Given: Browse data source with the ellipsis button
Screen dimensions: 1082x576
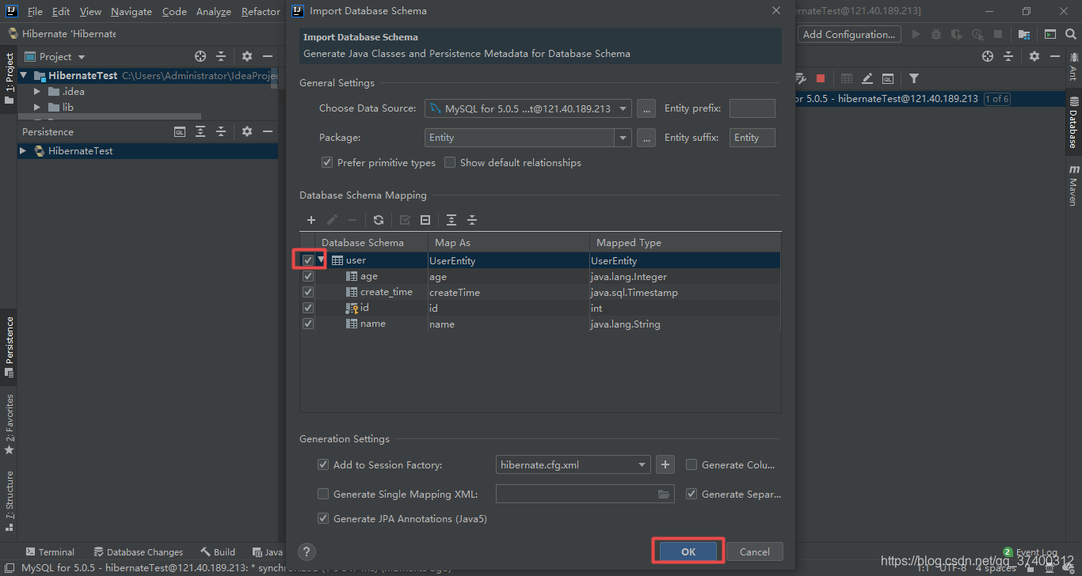Looking at the screenshot, I should [646, 108].
